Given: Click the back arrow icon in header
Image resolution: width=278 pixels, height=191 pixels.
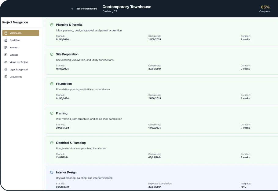Looking at the screenshot, I should (72, 9).
